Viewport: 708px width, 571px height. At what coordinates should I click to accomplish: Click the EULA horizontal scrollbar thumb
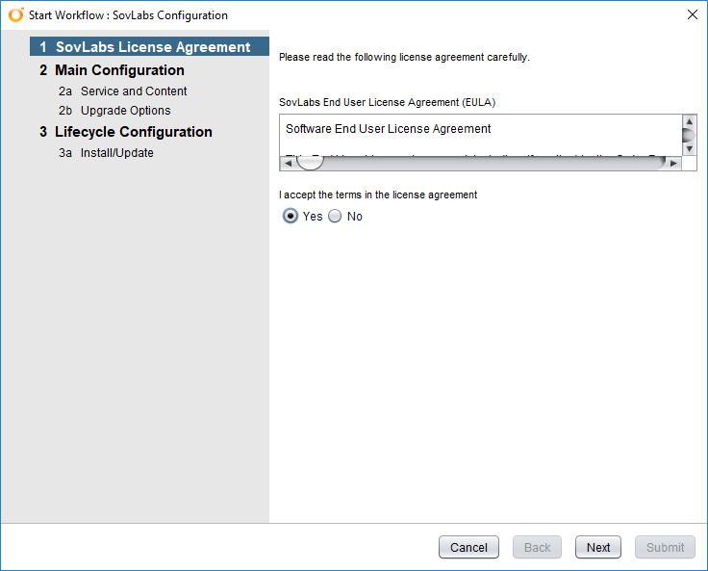point(310,163)
